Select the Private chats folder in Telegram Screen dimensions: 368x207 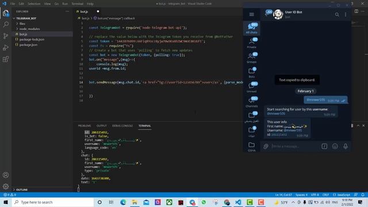[252, 43]
